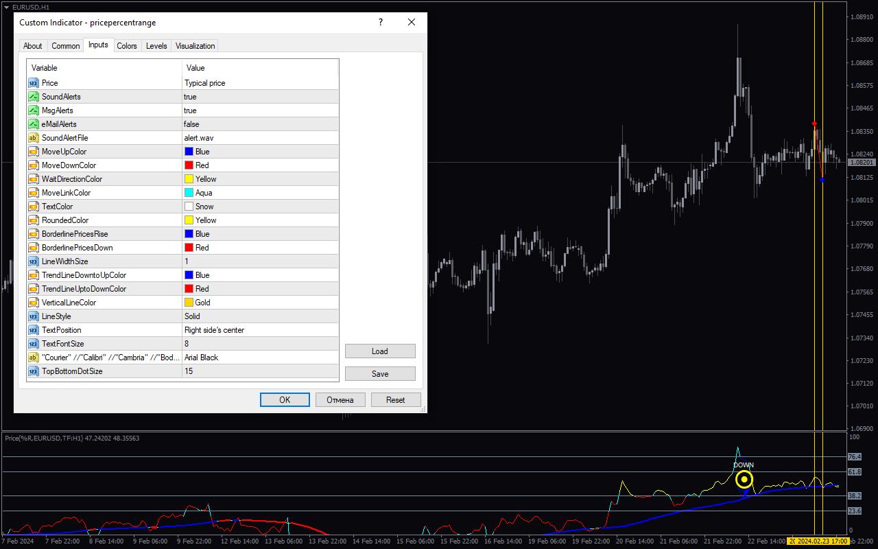Edit the TextFontSize value 8
878x549 pixels.
pos(261,344)
